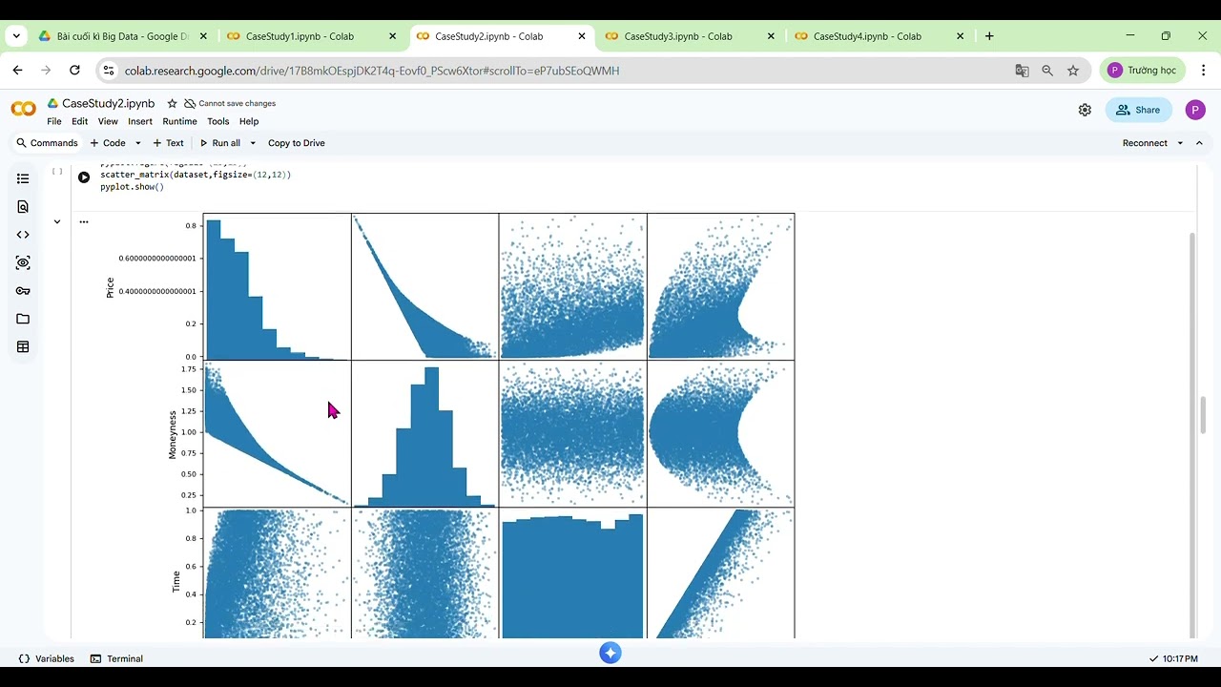Image resolution: width=1221 pixels, height=687 pixels.
Task: Click the translate page icon
Action: 1022,71
